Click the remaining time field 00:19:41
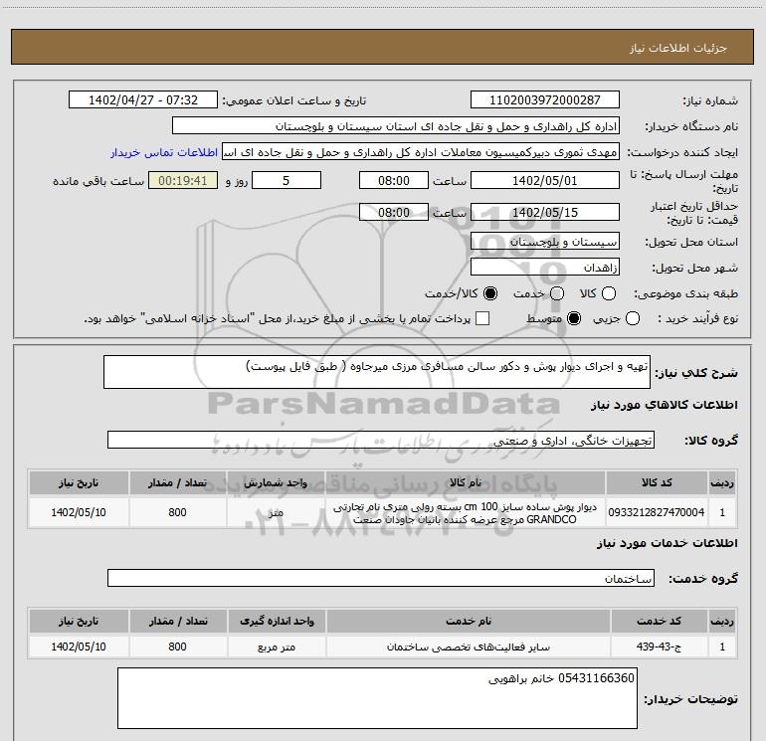Screen dimensions: 766x741 click(183, 180)
